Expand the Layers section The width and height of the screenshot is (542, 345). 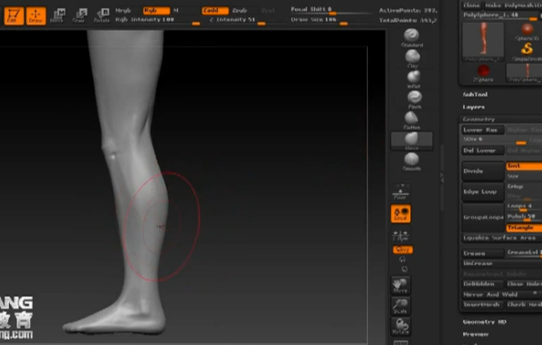click(x=474, y=107)
